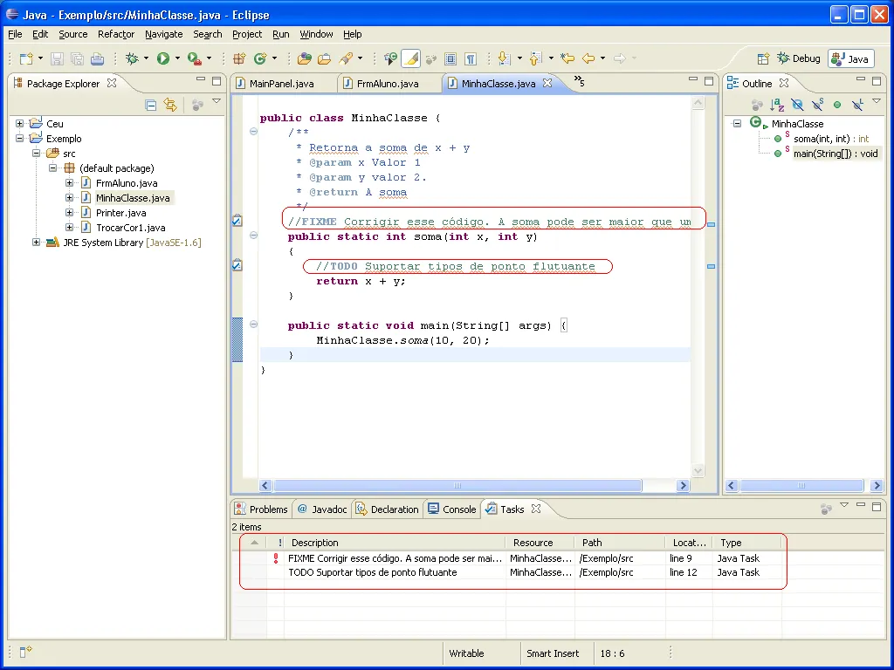Expand the Ceu project node
The height and width of the screenshot is (670, 894).
pos(20,124)
